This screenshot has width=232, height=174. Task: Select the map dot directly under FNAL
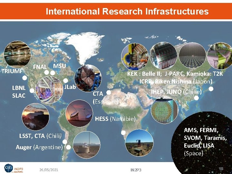47,72
